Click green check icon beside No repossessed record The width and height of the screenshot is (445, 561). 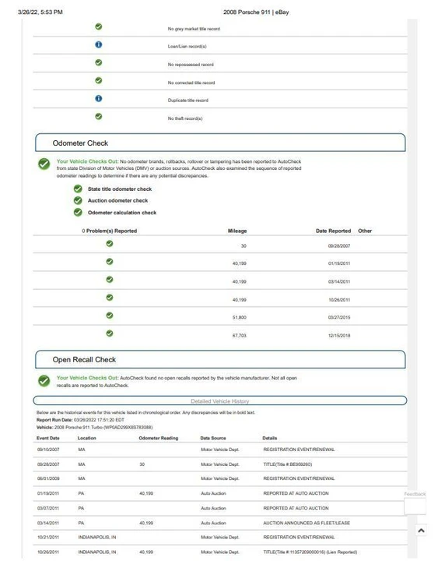pos(99,62)
